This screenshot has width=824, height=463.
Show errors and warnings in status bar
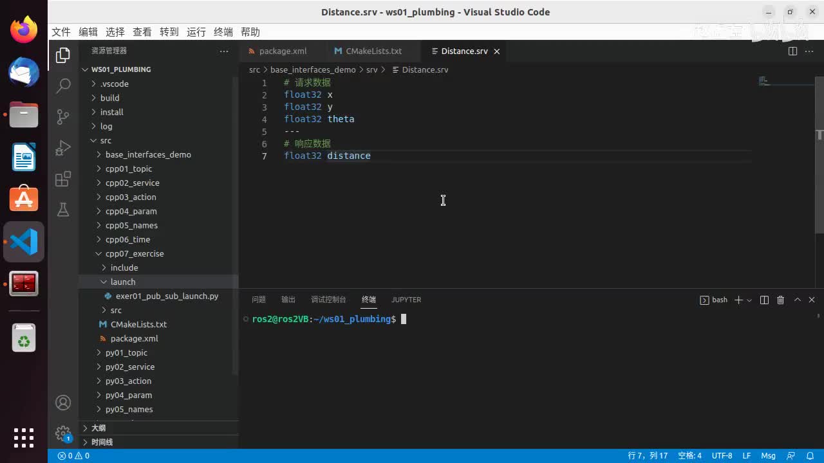point(73,456)
